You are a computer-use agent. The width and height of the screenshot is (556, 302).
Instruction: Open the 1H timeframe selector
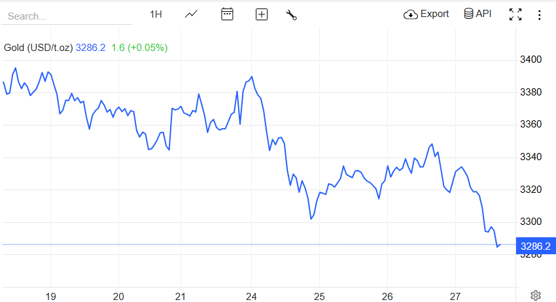tap(156, 14)
